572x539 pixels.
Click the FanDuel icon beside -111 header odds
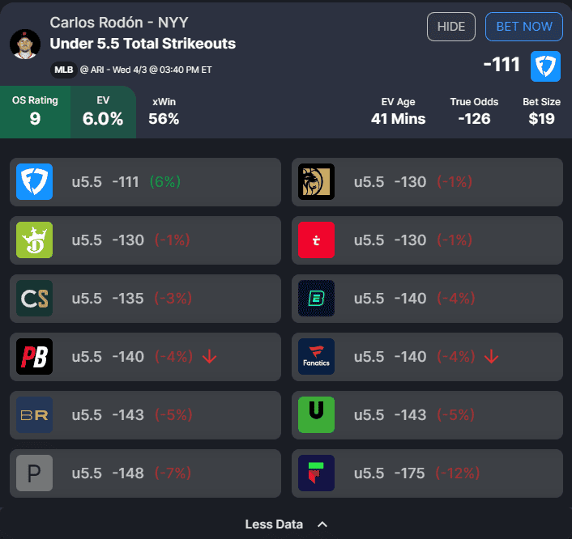(545, 66)
